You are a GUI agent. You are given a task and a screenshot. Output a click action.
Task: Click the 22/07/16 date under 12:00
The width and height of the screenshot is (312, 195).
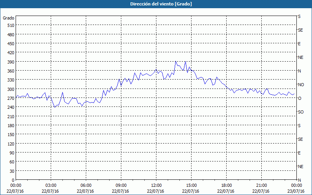point(156,191)
